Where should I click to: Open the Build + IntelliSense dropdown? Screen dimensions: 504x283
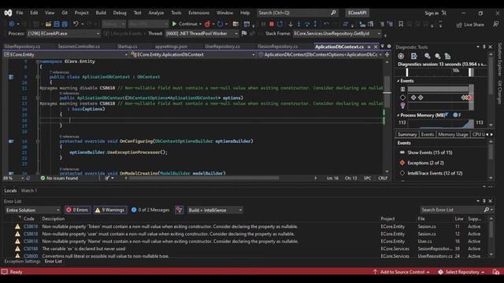[x=215, y=210]
